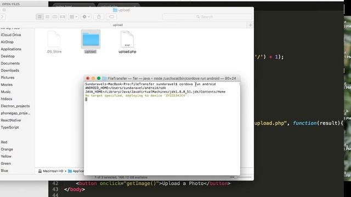Click the FileTransfer folder icon in Terminal title
Screen dimensions: 351x197
(105, 78)
